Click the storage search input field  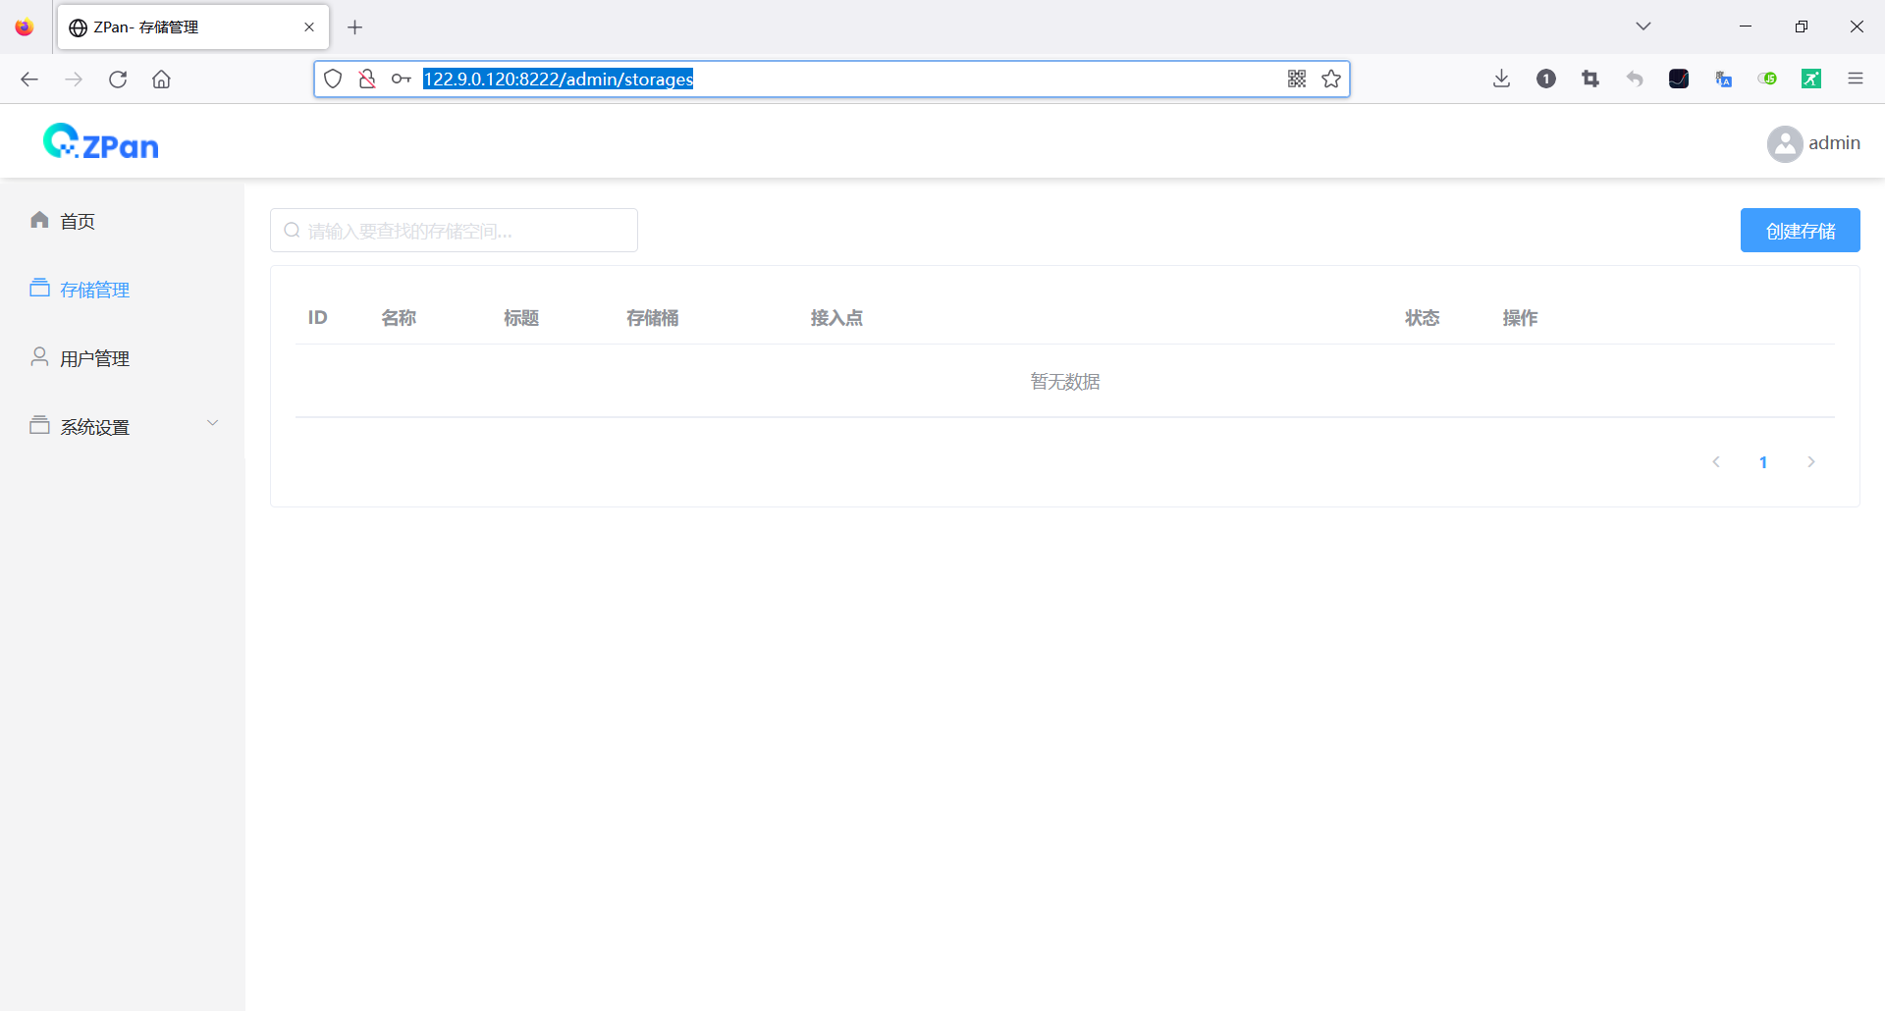click(453, 230)
